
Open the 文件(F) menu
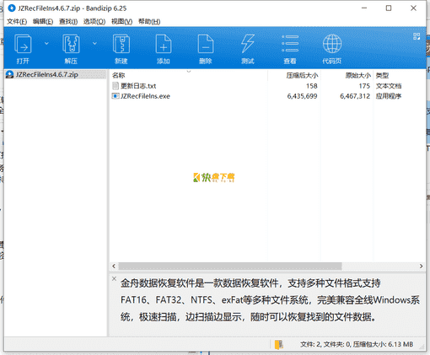[17, 21]
